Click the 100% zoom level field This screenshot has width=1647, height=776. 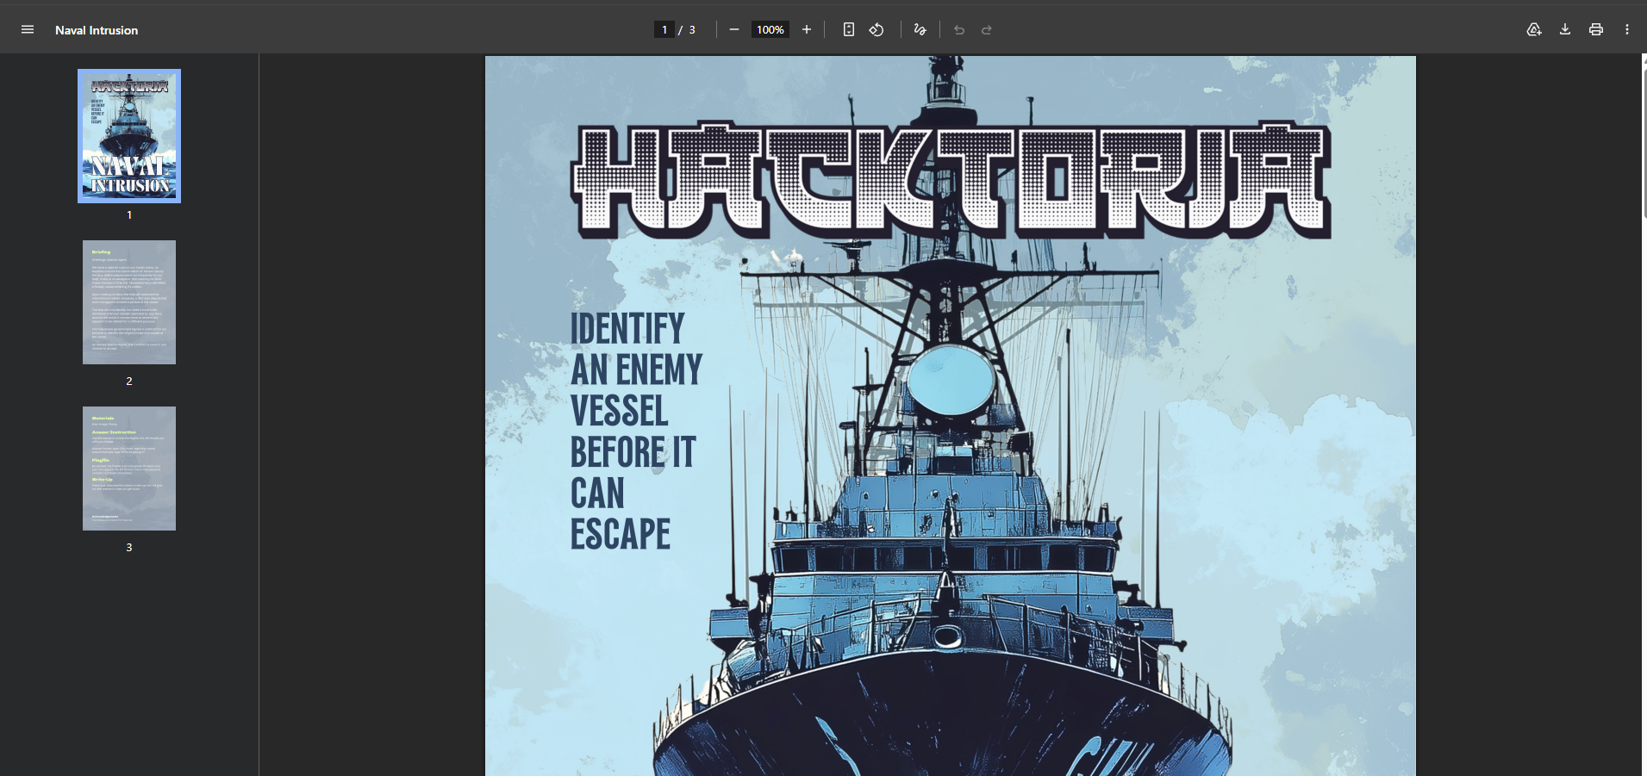coord(770,29)
